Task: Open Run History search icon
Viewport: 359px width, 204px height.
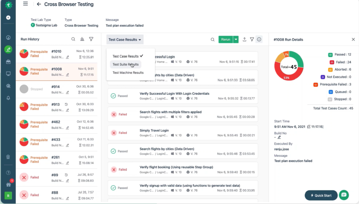Action: 73,39
